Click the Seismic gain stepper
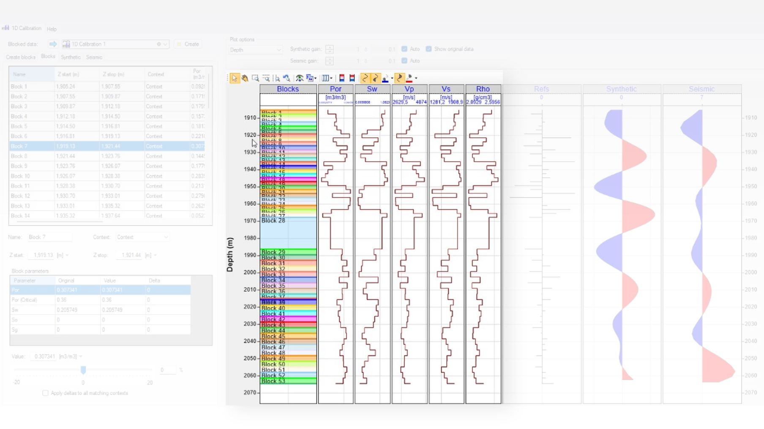This screenshot has width=764, height=429. pyautogui.click(x=330, y=61)
